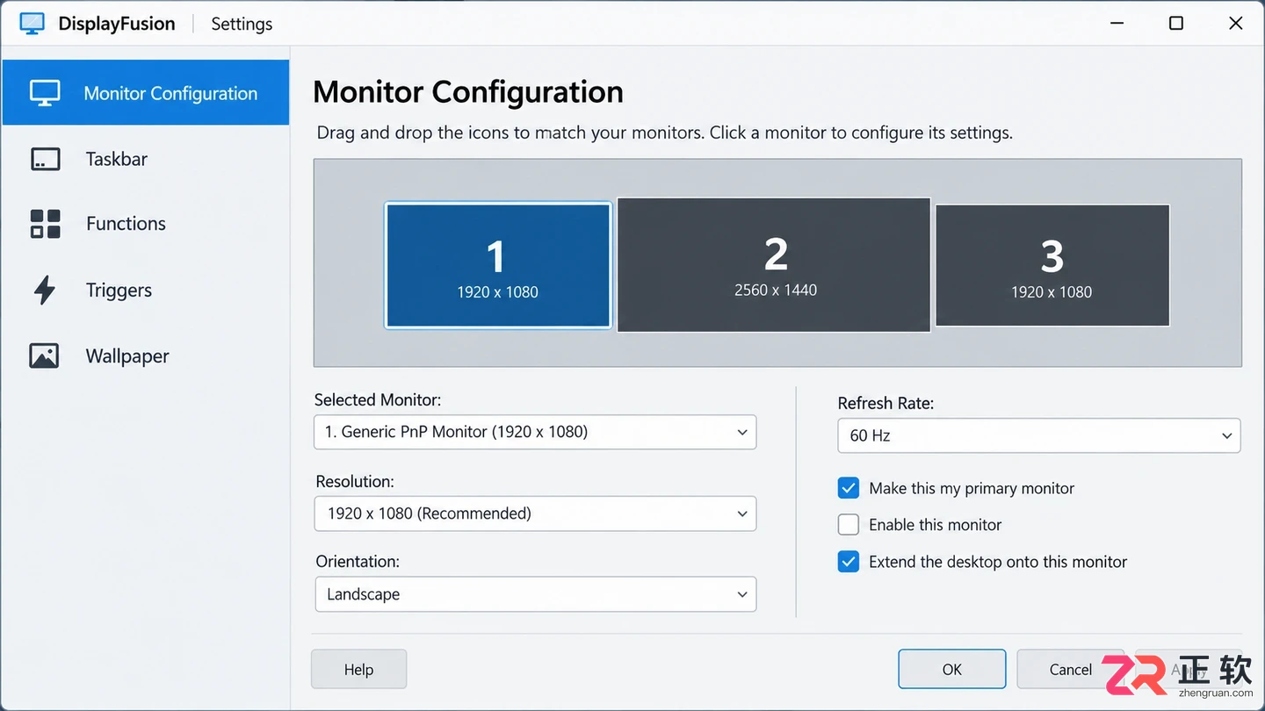Select the Functions grid icon
The height and width of the screenshot is (711, 1265).
point(45,224)
